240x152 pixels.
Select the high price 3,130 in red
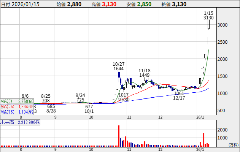[x=109, y=4]
